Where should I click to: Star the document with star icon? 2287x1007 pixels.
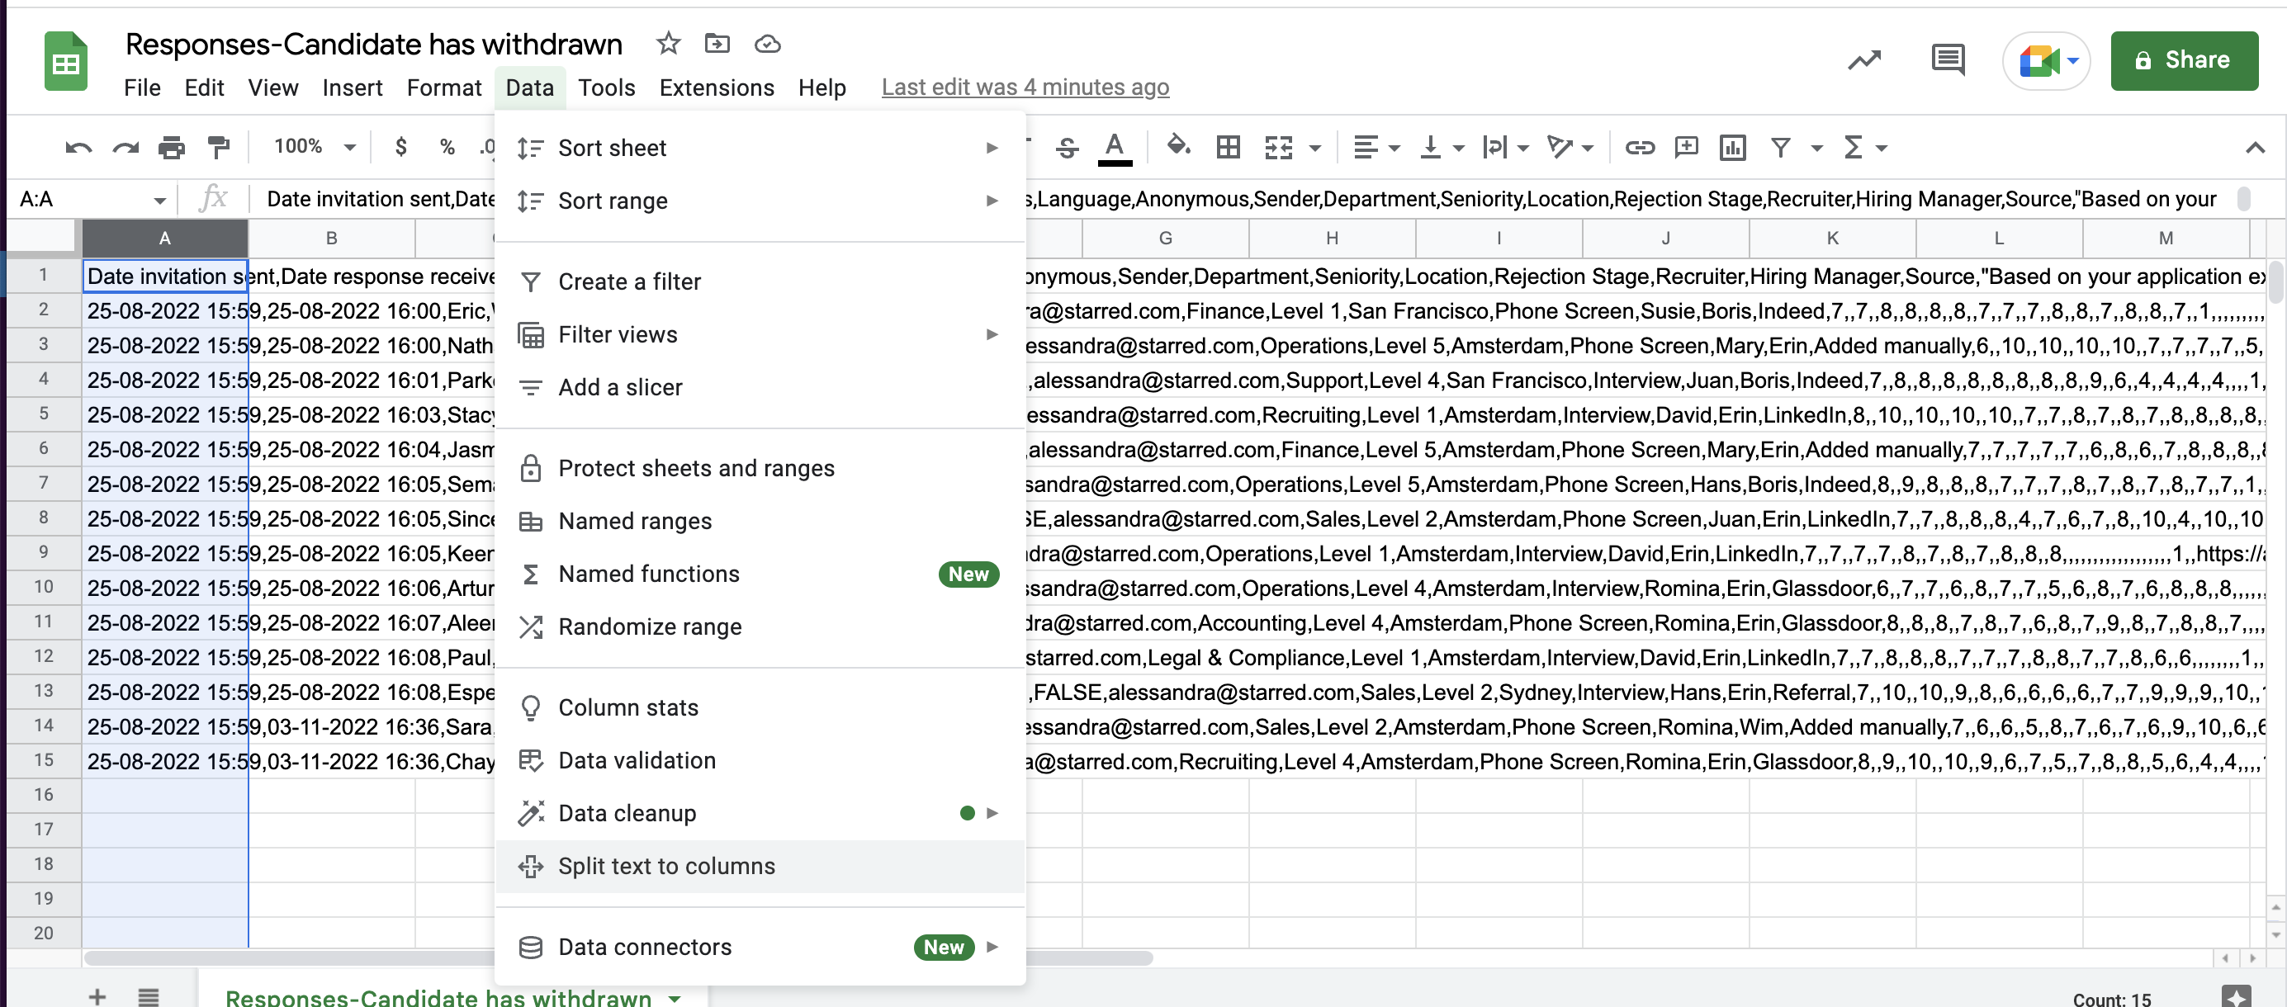click(668, 43)
